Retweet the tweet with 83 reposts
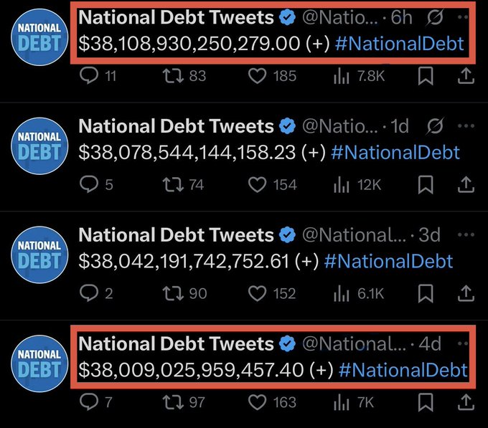Screen dimensions: 488x428 click(173, 75)
